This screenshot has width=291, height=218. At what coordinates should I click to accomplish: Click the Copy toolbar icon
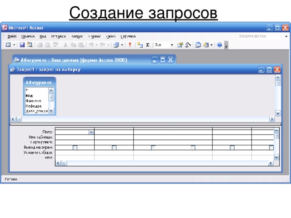(x=73, y=45)
